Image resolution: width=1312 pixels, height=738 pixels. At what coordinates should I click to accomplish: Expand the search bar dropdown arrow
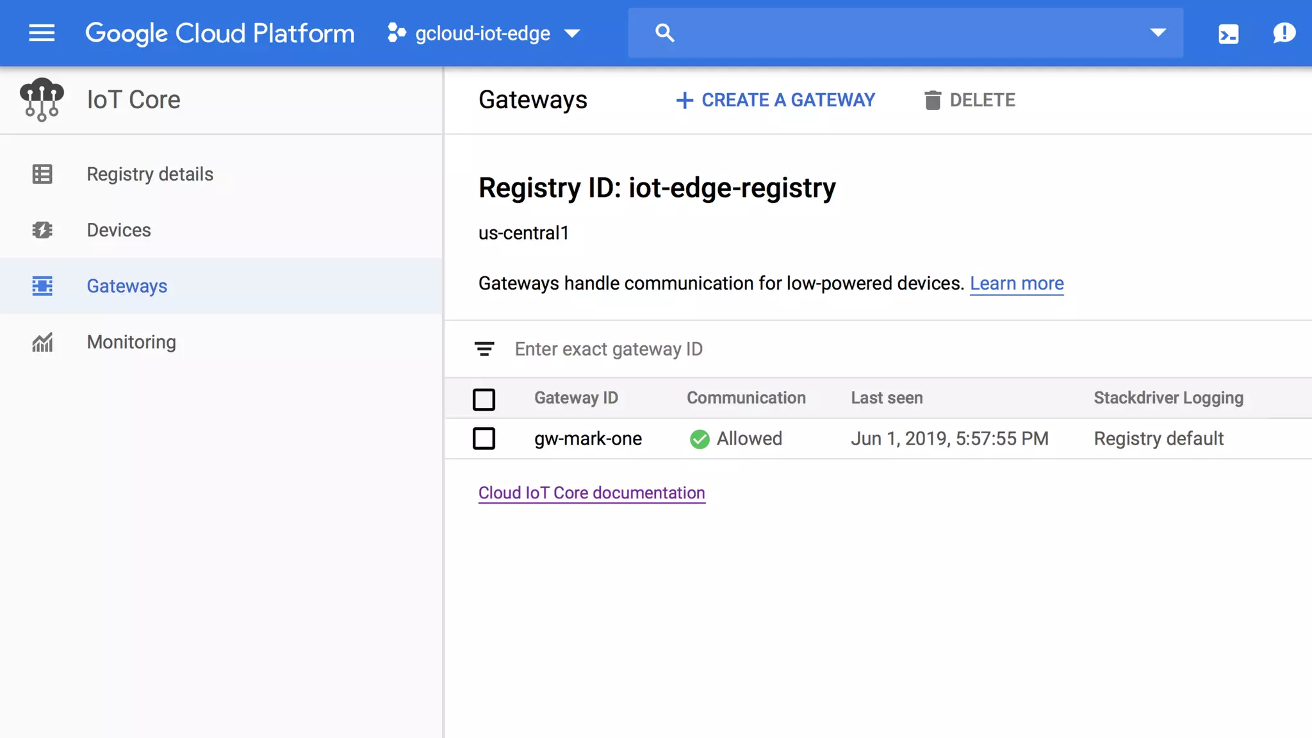click(1158, 33)
